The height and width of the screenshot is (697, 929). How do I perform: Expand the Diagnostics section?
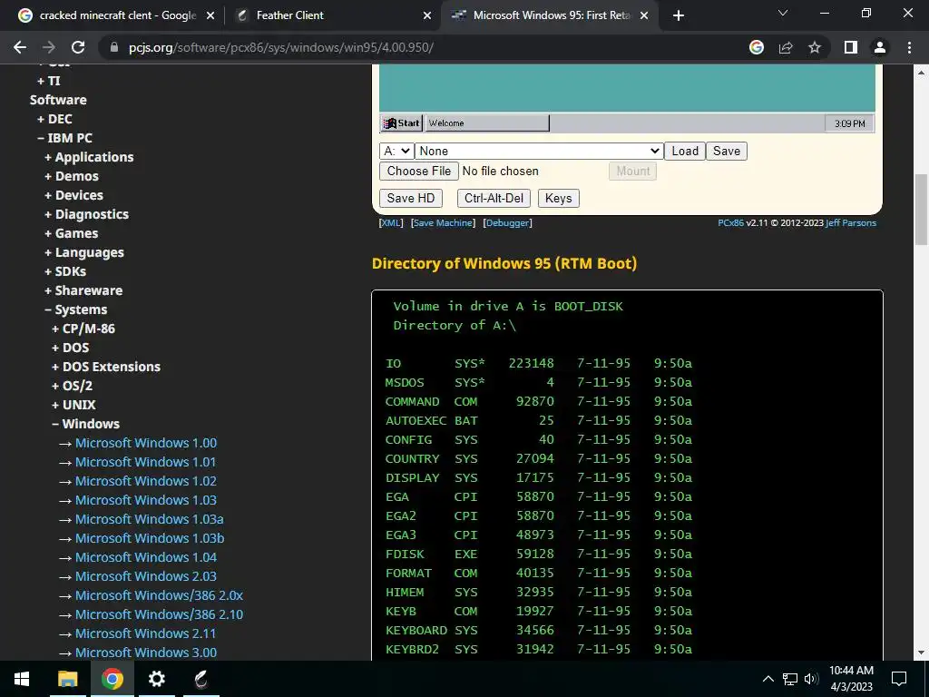click(x=86, y=214)
